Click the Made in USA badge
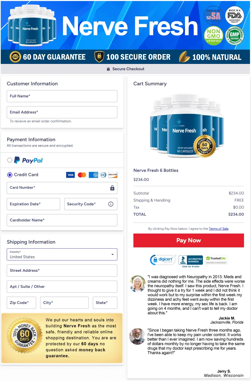This screenshot has width=251, height=381. 213,15
